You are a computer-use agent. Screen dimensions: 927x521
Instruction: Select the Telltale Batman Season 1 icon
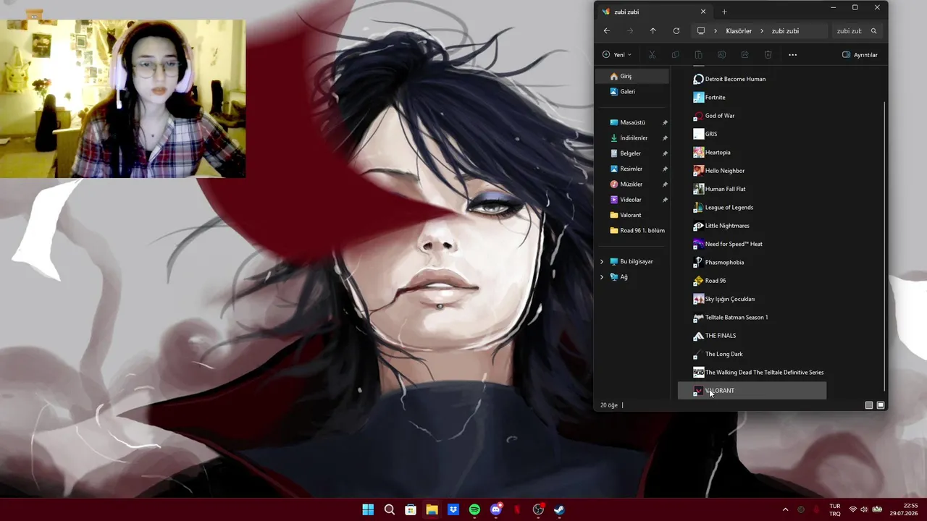(698, 317)
